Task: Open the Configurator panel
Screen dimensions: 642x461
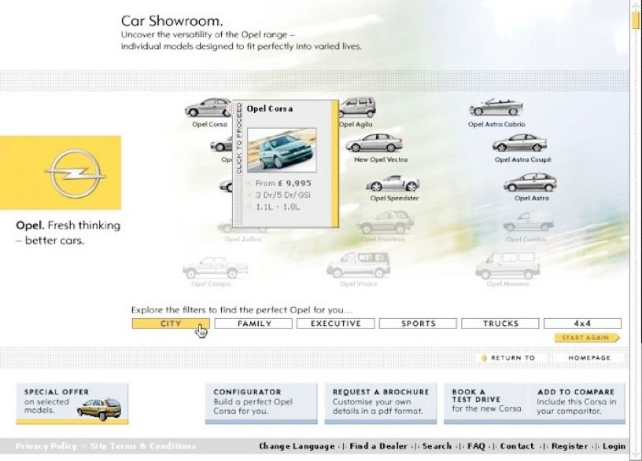Action: click(x=261, y=403)
